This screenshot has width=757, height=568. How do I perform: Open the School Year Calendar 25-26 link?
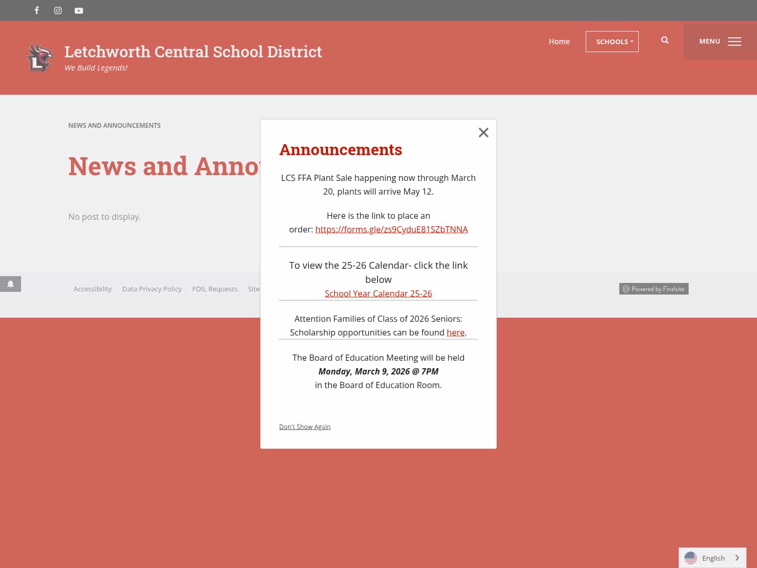click(x=378, y=293)
